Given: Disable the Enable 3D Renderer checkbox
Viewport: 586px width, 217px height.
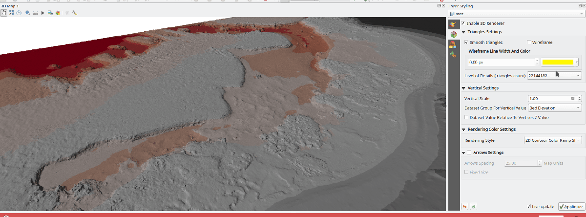Looking at the screenshot, I should pos(463,23).
